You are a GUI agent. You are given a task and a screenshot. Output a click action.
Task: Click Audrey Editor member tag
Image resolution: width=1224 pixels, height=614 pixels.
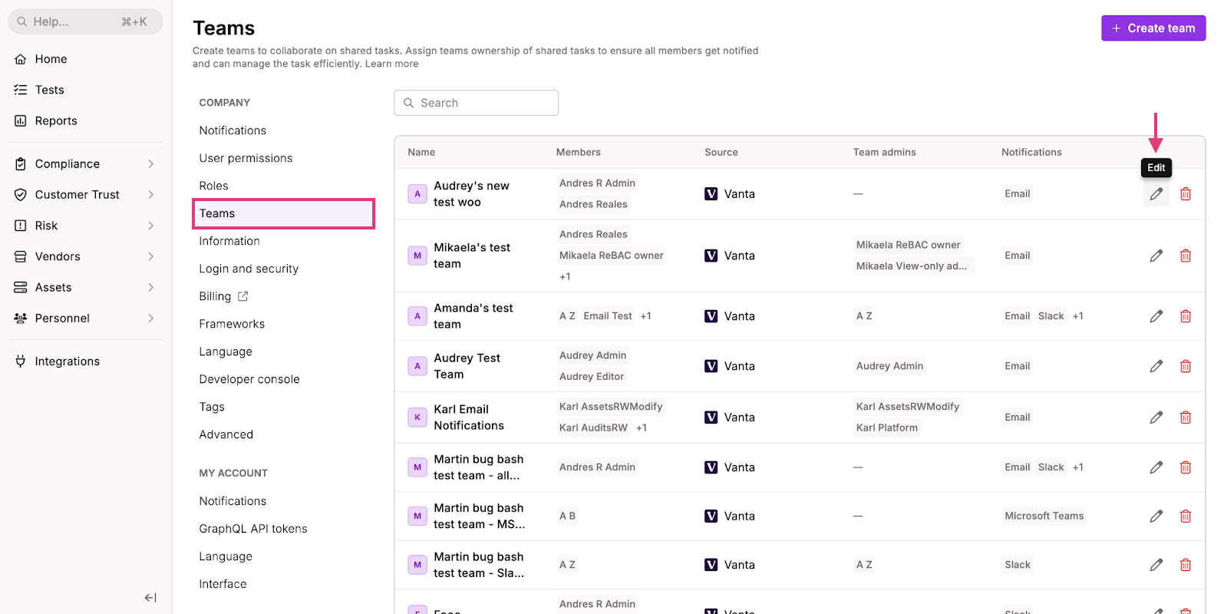tap(592, 377)
